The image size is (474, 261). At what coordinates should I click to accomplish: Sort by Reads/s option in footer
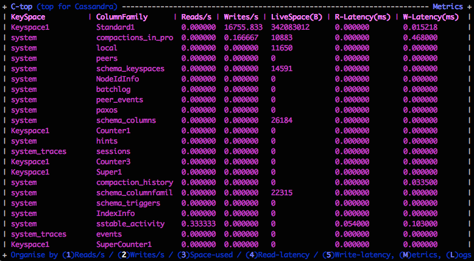click(x=83, y=255)
